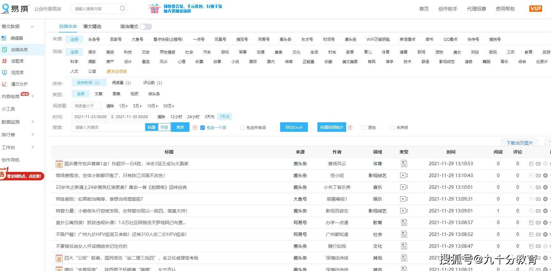Click the 标题词频统计 button
This screenshot has width=551, height=271.
[x=331, y=127]
